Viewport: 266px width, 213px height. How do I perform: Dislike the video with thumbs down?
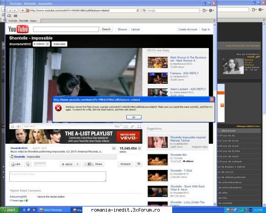tap(27, 164)
